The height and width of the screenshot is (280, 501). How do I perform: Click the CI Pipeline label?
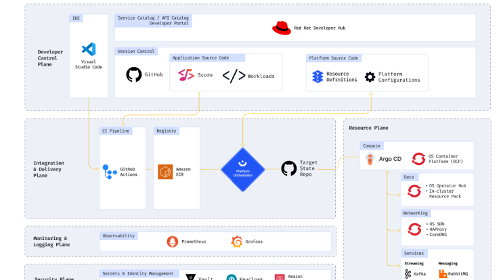click(x=116, y=131)
